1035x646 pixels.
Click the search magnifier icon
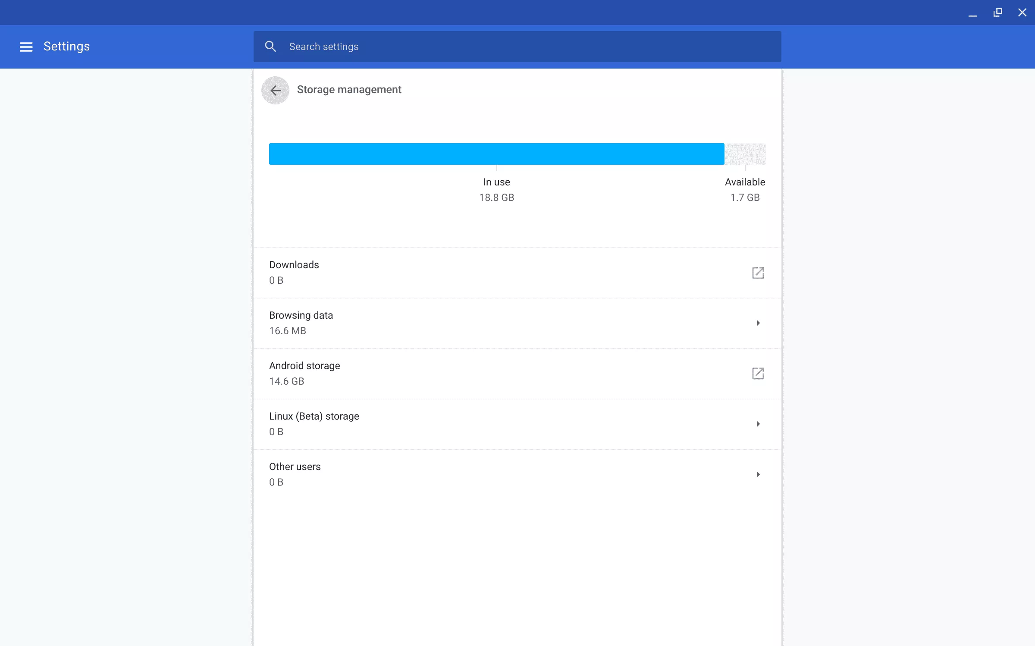pyautogui.click(x=270, y=47)
